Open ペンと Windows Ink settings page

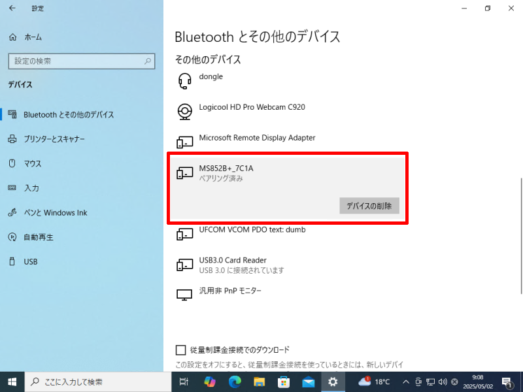pyautogui.click(x=82, y=213)
